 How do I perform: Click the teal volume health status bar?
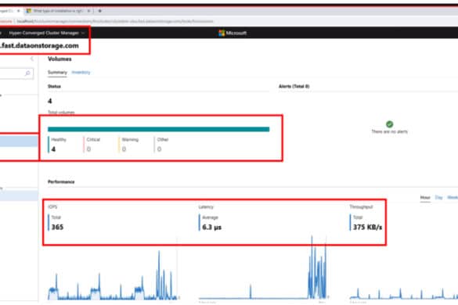(159, 129)
